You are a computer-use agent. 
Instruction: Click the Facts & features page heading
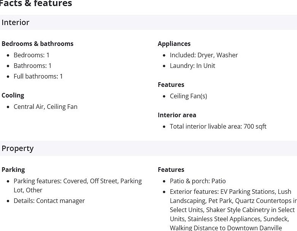click(36, 4)
